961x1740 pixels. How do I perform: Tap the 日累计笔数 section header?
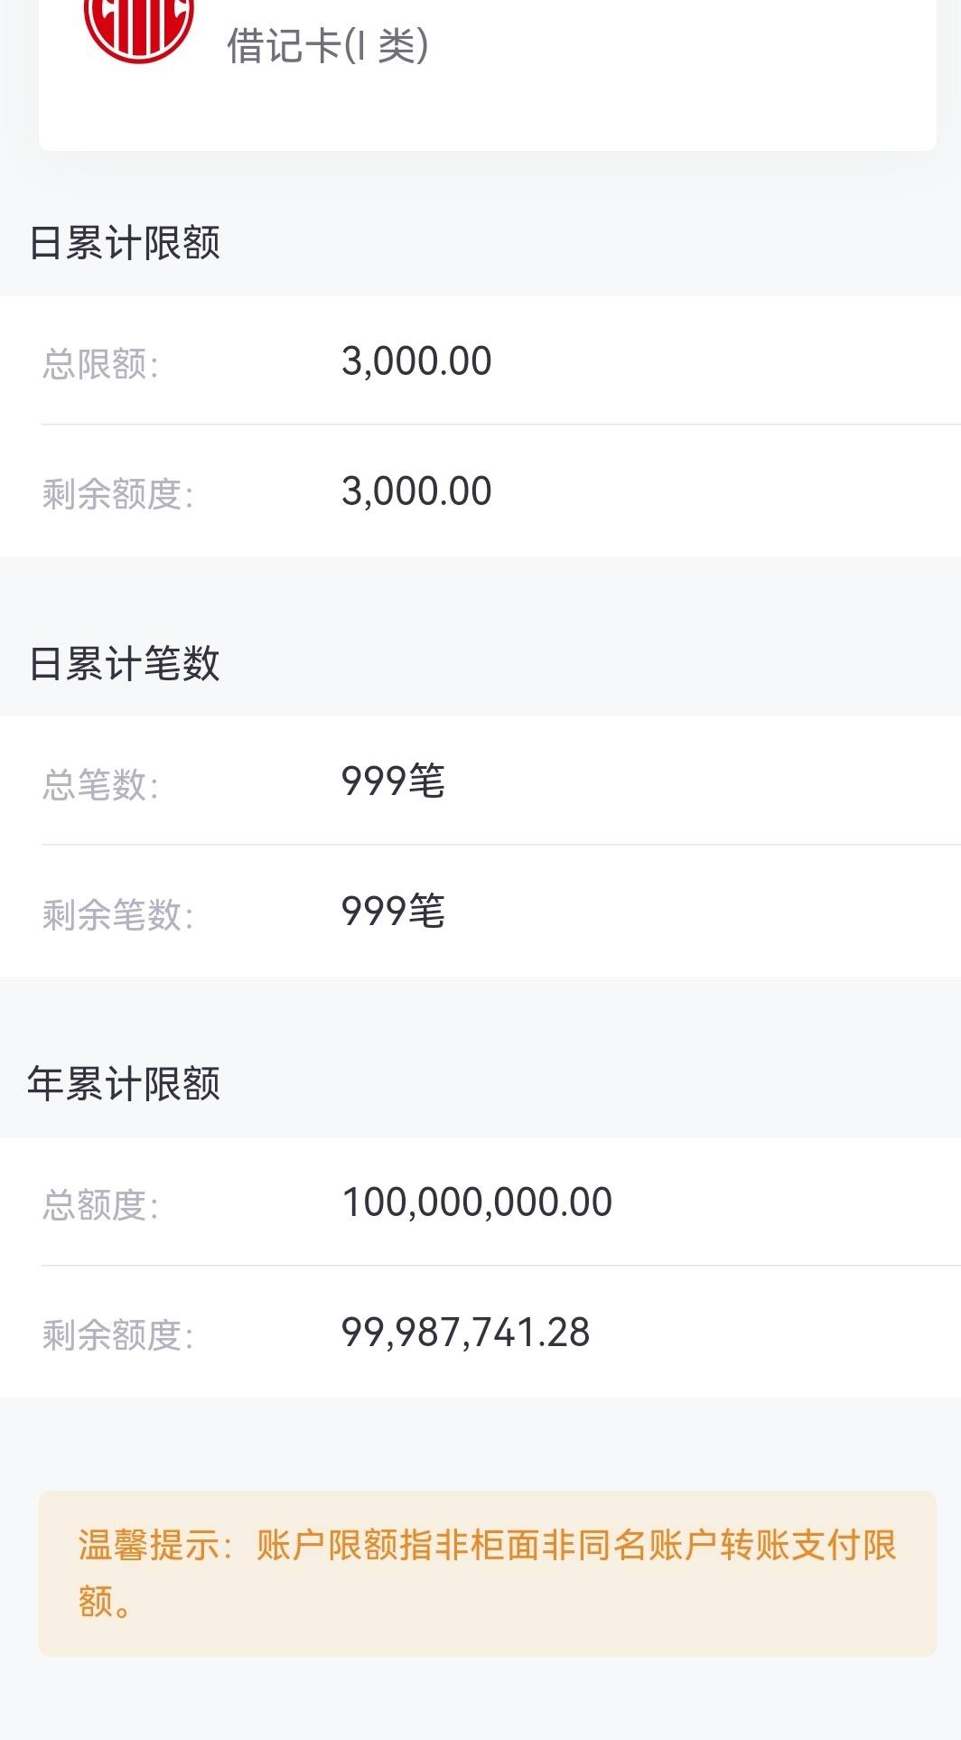pos(125,663)
